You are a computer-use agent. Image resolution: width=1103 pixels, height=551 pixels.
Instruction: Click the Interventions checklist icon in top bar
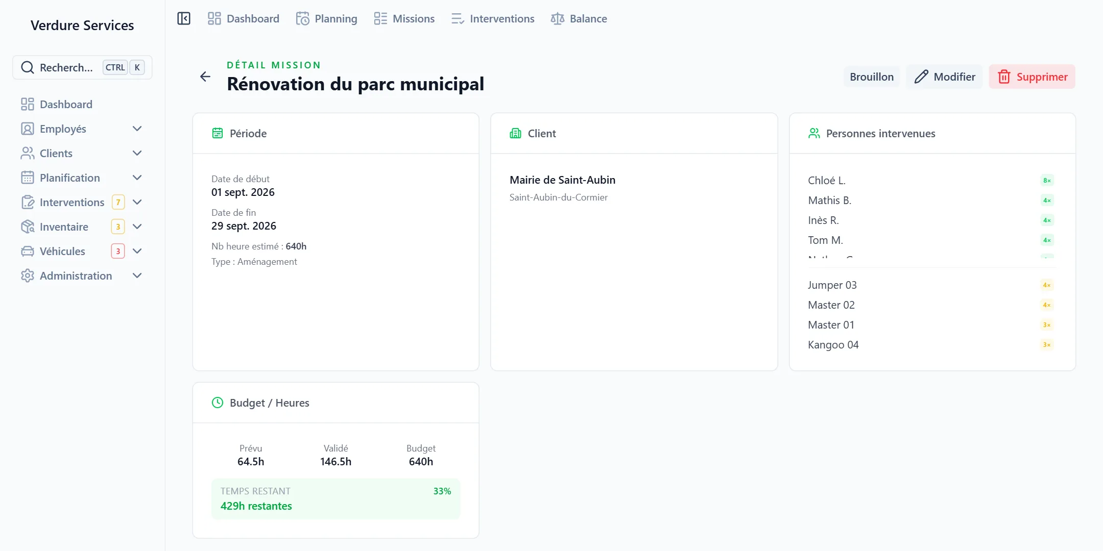(x=458, y=19)
